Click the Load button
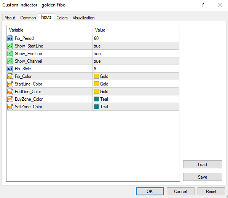Image resolution: width=228 pixels, height=198 pixels. tap(202, 164)
